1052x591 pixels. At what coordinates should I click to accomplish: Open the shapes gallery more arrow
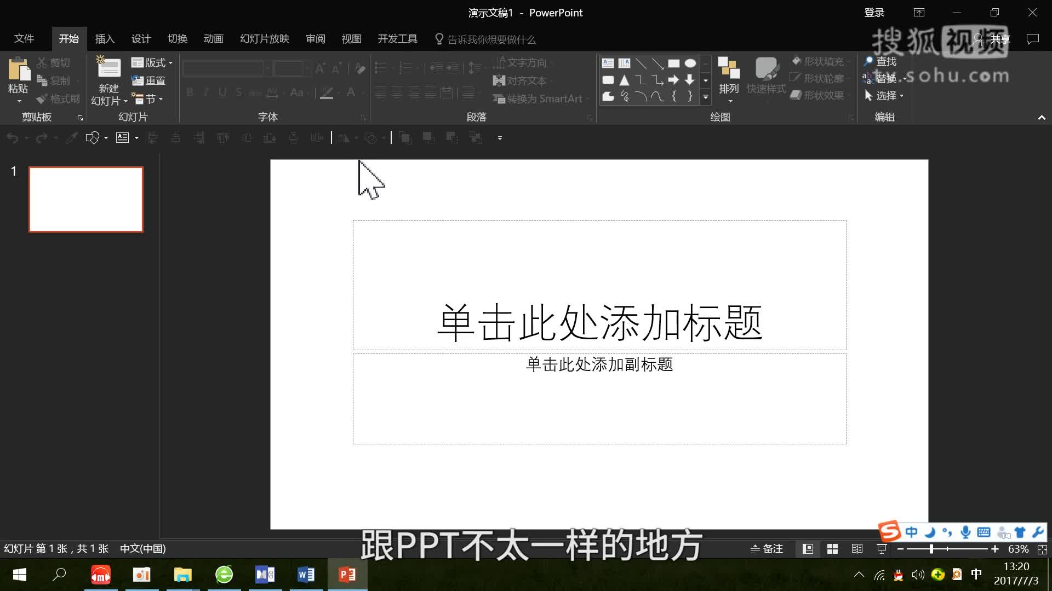click(706, 97)
